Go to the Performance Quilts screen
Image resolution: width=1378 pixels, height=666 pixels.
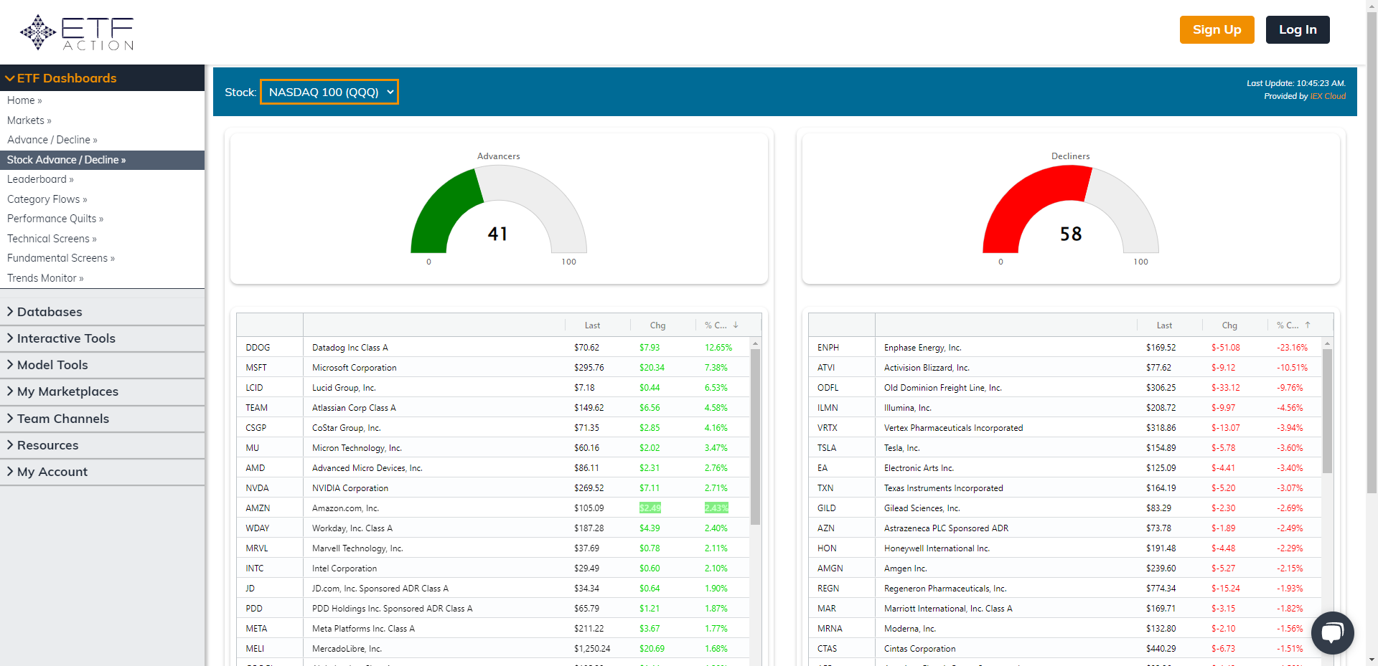(55, 218)
